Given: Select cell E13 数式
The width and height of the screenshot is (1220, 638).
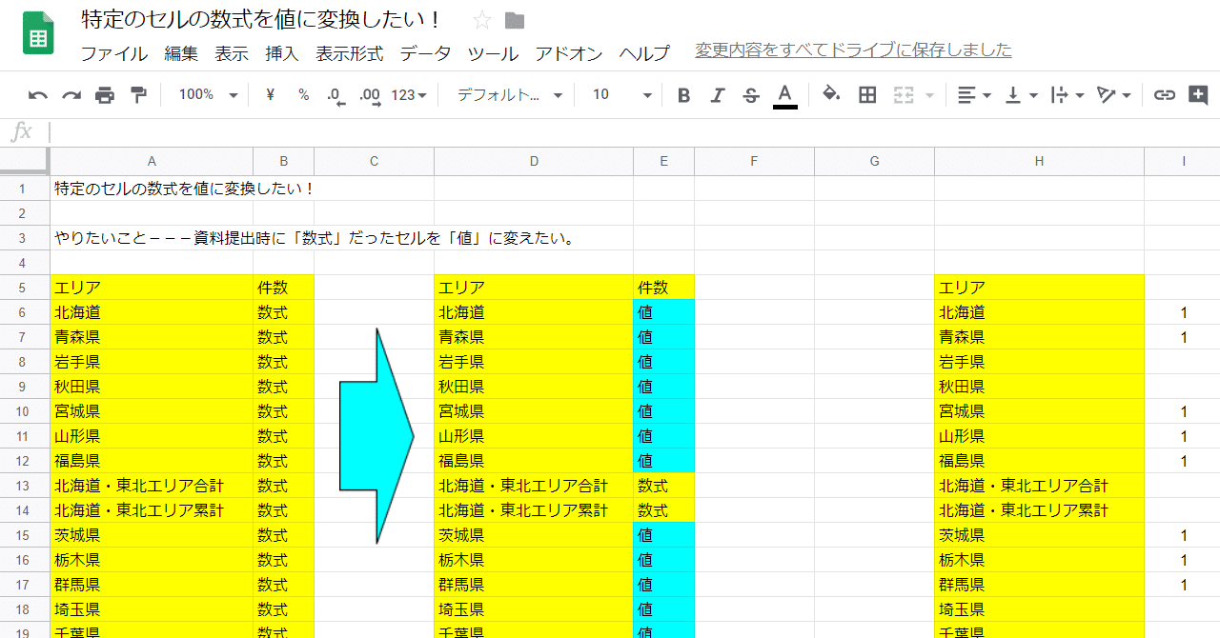Looking at the screenshot, I should click(x=663, y=486).
